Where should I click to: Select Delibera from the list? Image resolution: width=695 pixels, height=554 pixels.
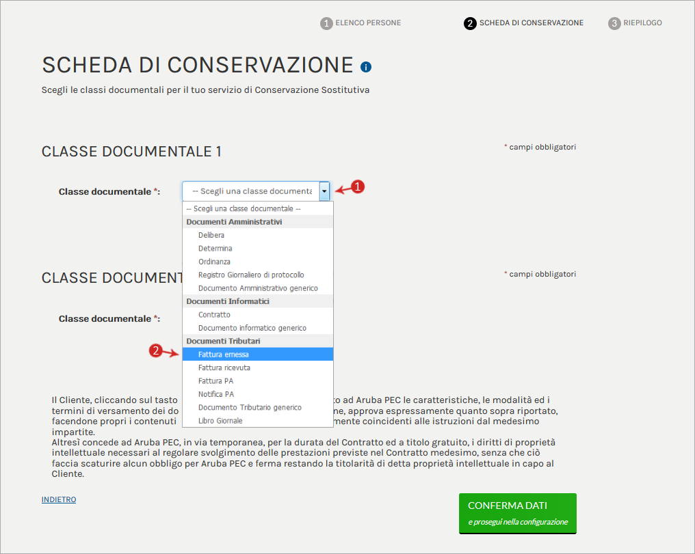pos(257,235)
